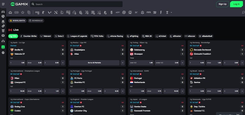The image size is (245, 115).
Task: Select the NBA 2K filter tab
Action: point(147,36)
